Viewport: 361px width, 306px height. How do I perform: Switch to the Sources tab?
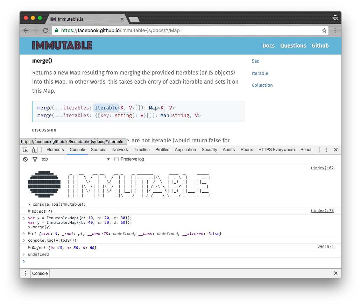(99, 150)
